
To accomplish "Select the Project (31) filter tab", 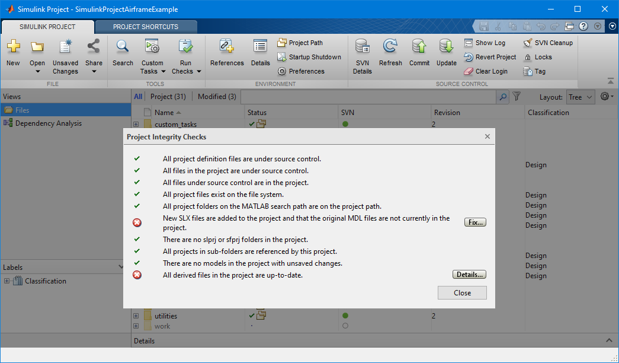I will click(x=168, y=97).
